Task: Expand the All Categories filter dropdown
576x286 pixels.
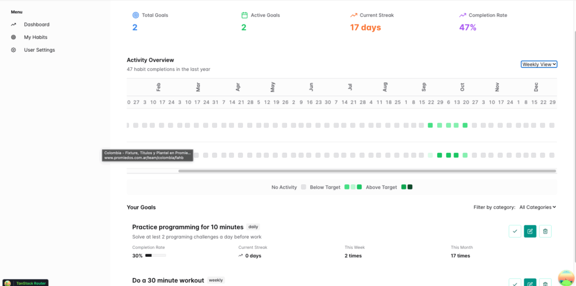Action: (x=538, y=207)
